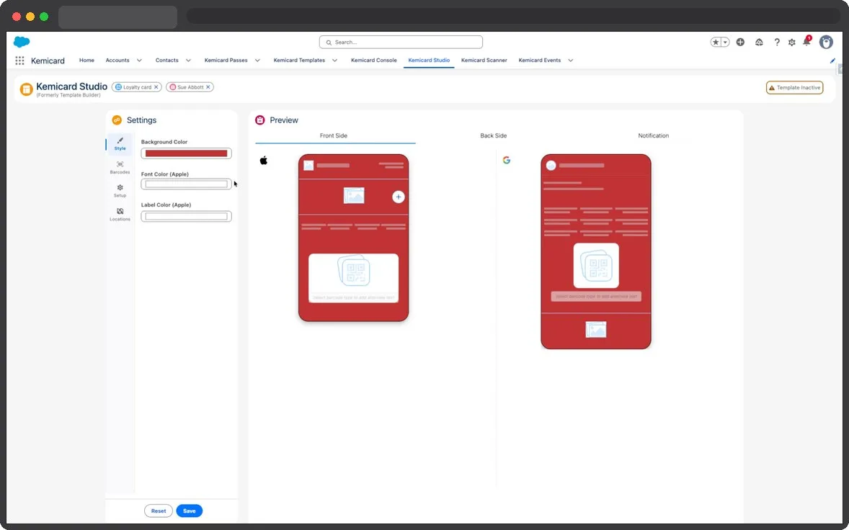
Task: Expand the Accounts tab chevron
Action: (x=139, y=60)
